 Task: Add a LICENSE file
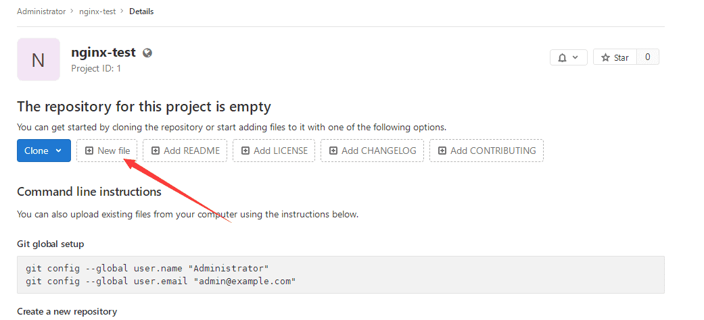pos(274,151)
